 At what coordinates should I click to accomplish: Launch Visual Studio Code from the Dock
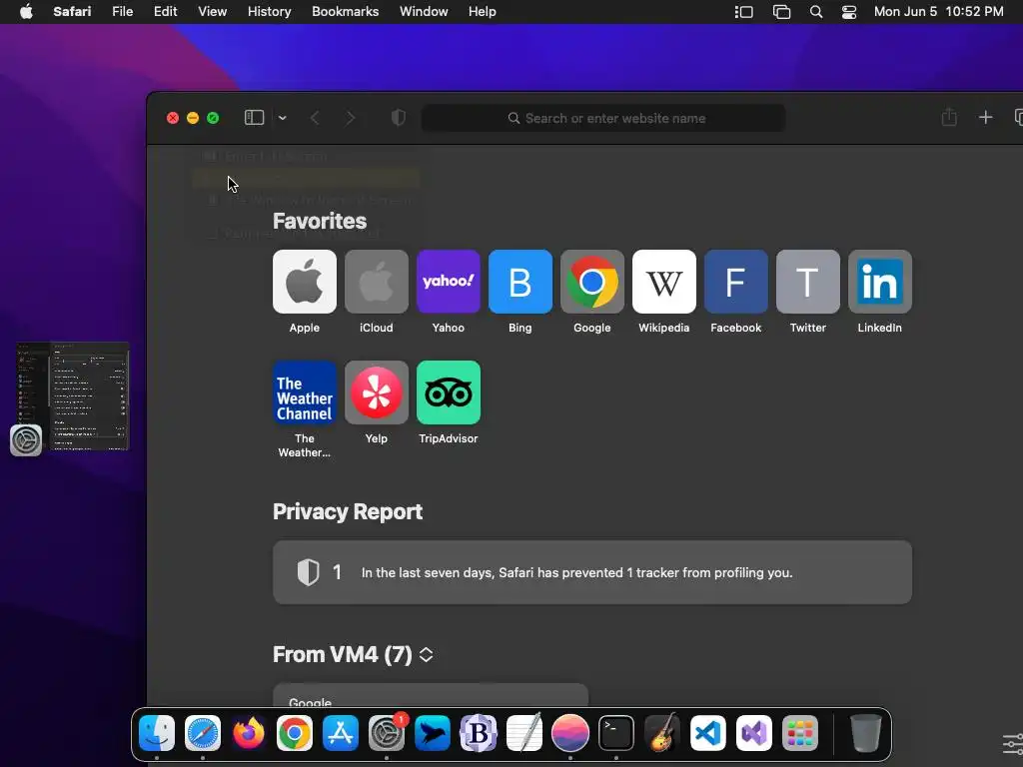coord(708,733)
